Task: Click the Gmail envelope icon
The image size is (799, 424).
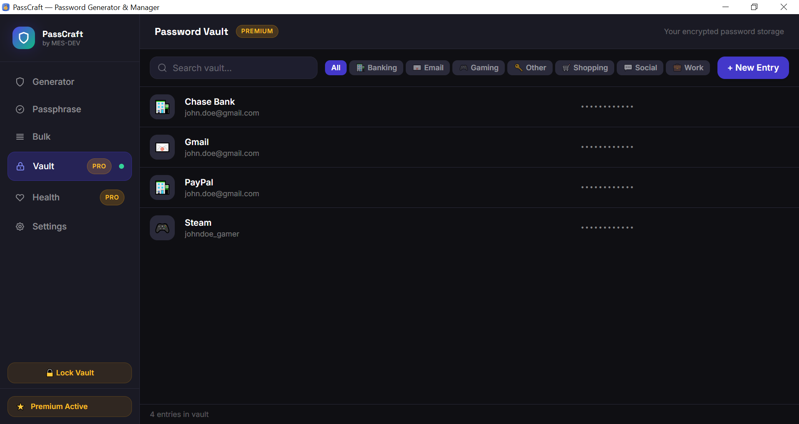Action: (162, 147)
